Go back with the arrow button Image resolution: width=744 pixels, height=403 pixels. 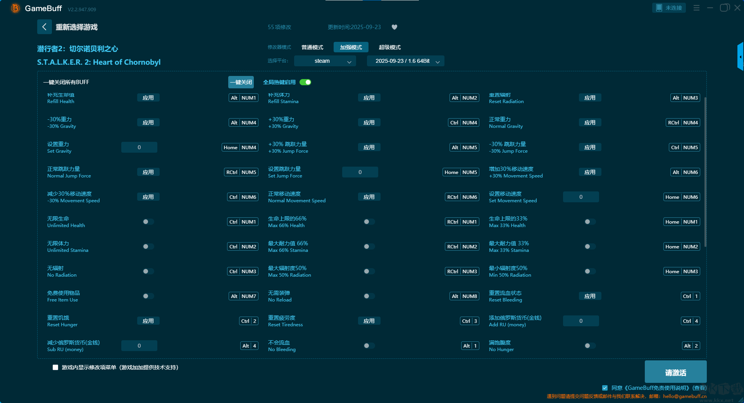point(44,27)
